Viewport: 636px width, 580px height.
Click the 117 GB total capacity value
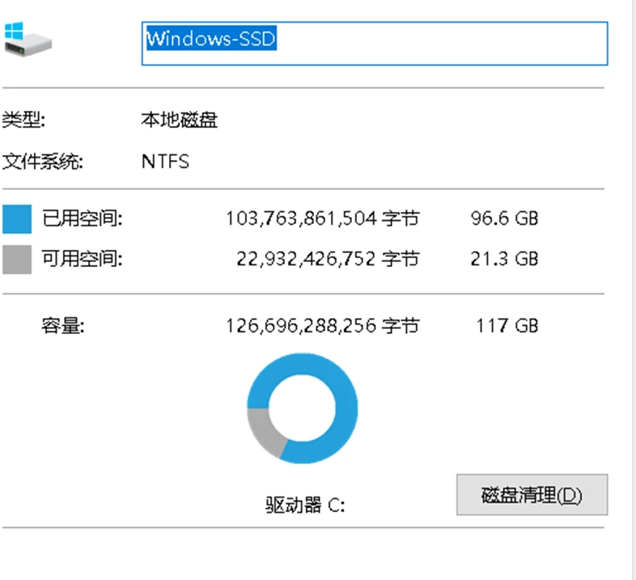[x=507, y=326]
